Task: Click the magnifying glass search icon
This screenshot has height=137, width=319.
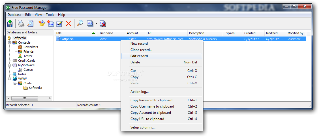Action: (80, 23)
